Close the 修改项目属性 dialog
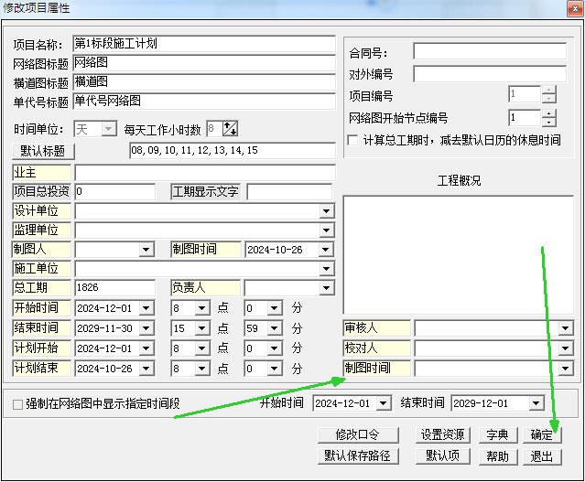The width and height of the screenshot is (585, 482). 575,8
